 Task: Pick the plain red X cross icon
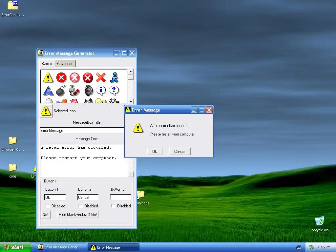pyautogui.click(x=101, y=77)
